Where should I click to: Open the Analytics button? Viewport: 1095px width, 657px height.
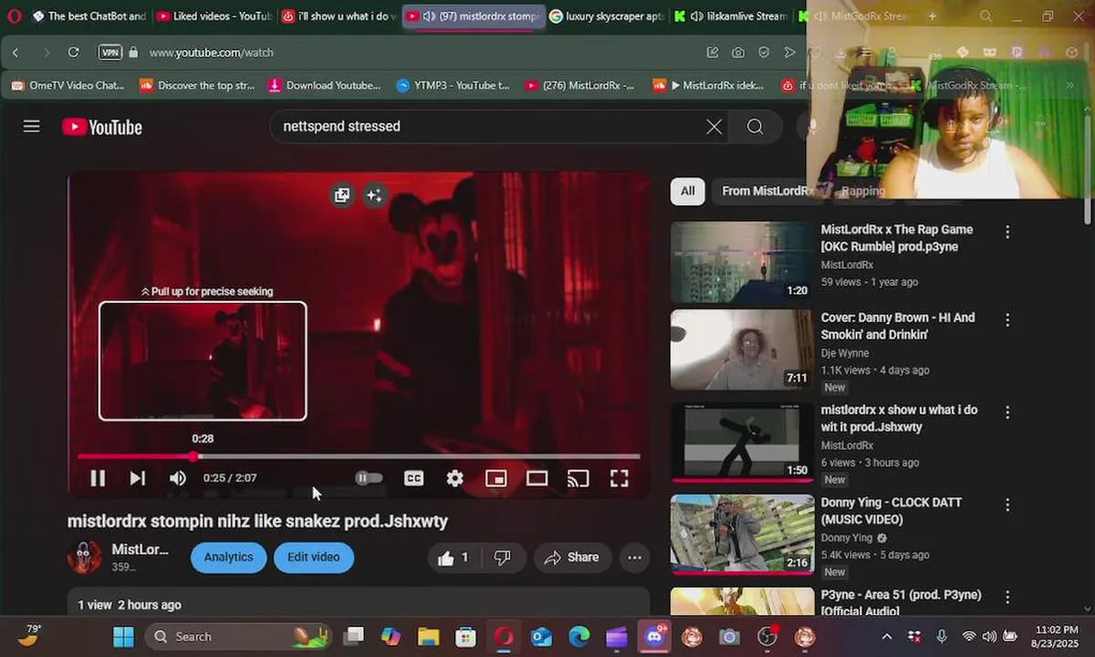point(228,558)
